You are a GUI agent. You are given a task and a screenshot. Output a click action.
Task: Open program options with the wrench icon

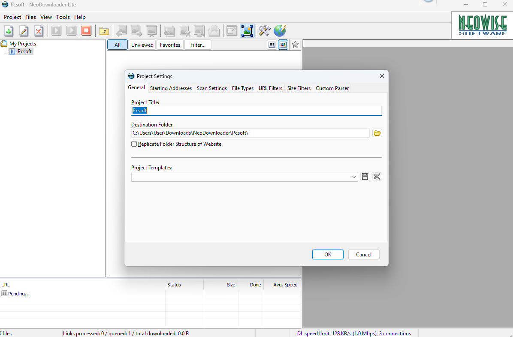(x=264, y=31)
